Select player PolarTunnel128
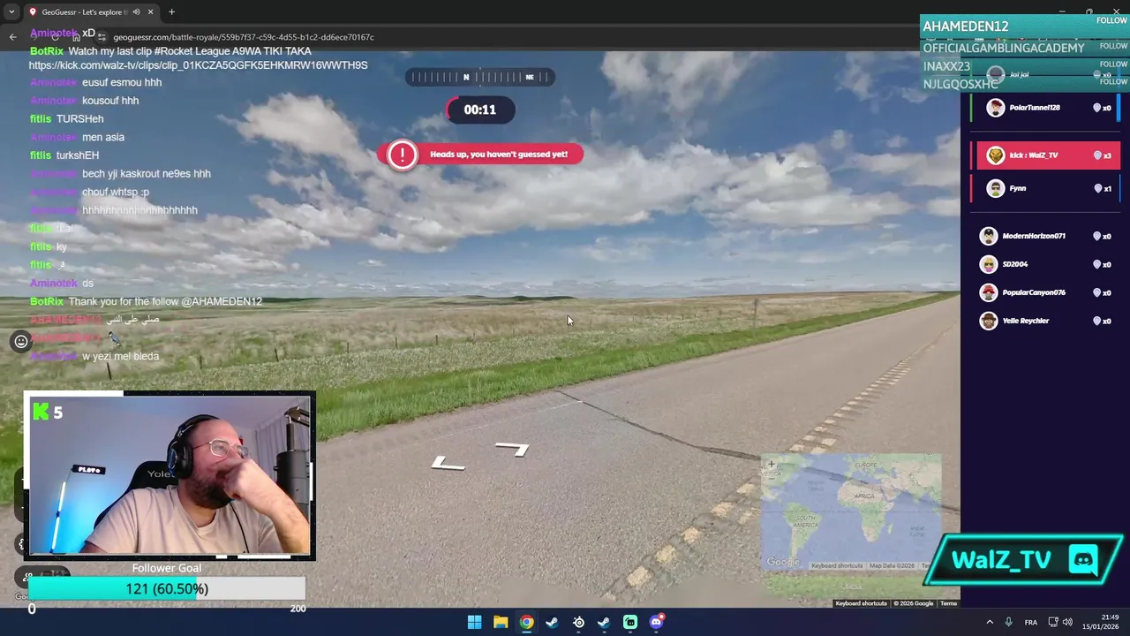The height and width of the screenshot is (636, 1130). pyautogui.click(x=1047, y=108)
